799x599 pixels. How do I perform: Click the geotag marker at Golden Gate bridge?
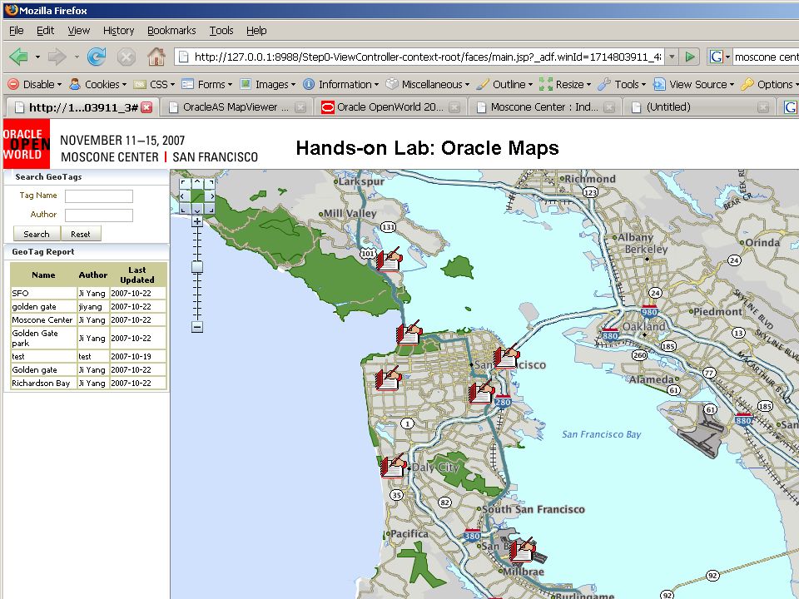pos(409,333)
